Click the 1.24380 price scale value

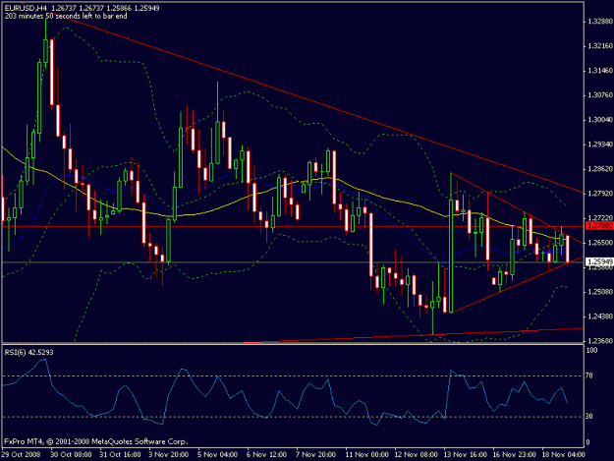point(600,317)
